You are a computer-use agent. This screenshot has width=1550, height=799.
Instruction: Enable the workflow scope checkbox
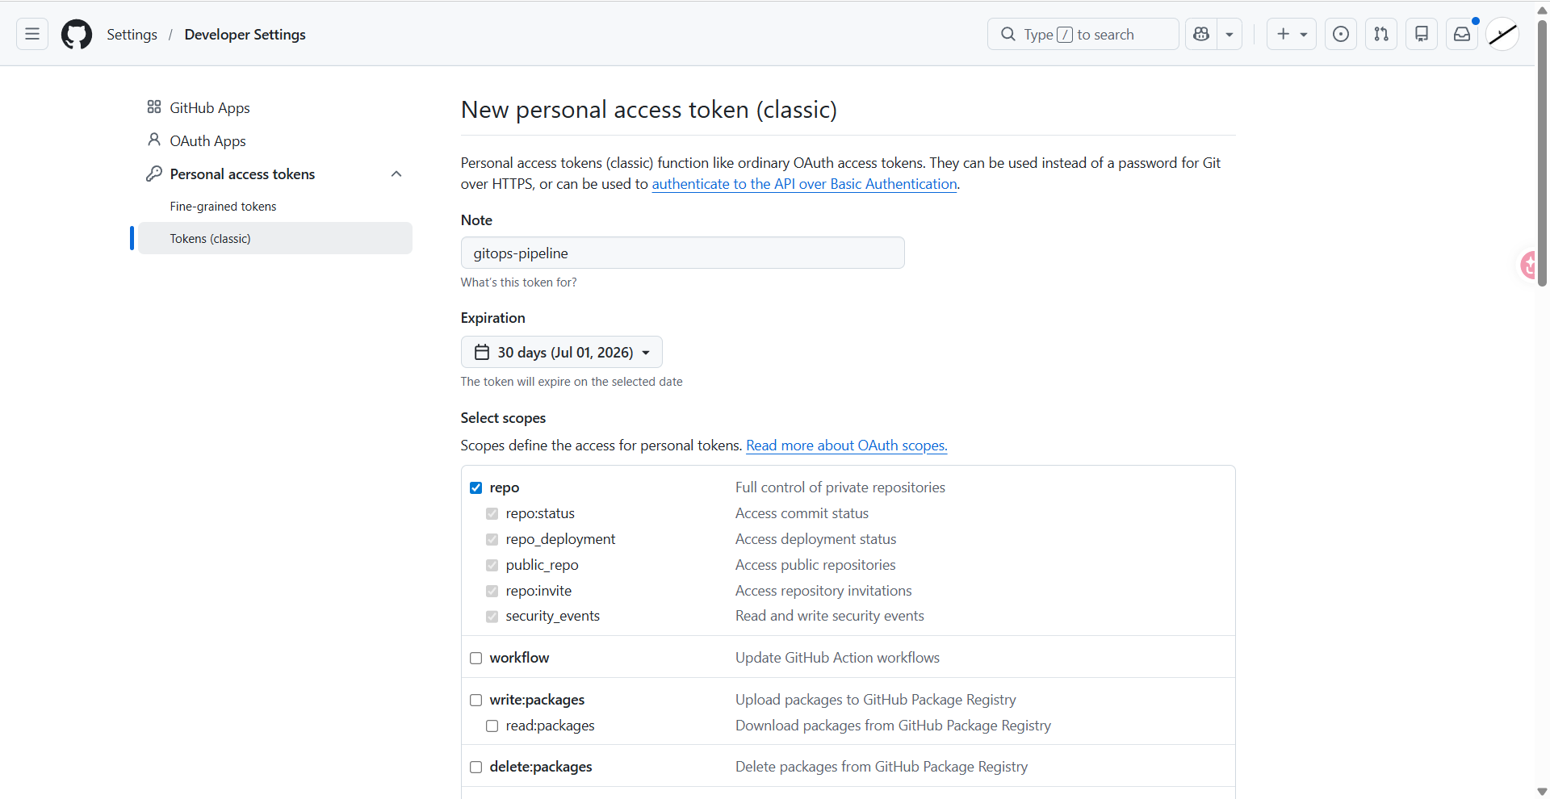coord(476,658)
